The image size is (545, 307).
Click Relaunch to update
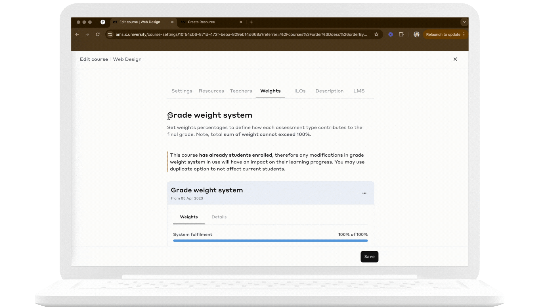pos(443,34)
